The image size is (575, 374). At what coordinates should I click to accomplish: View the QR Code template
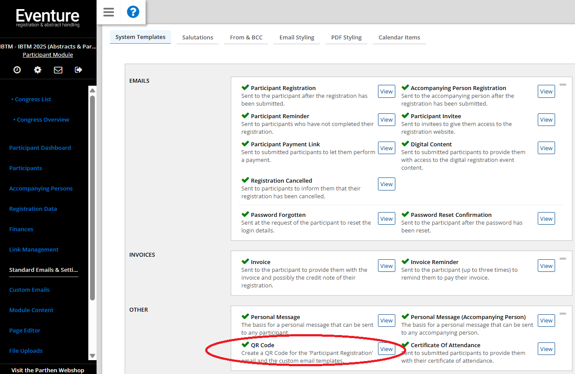(386, 349)
